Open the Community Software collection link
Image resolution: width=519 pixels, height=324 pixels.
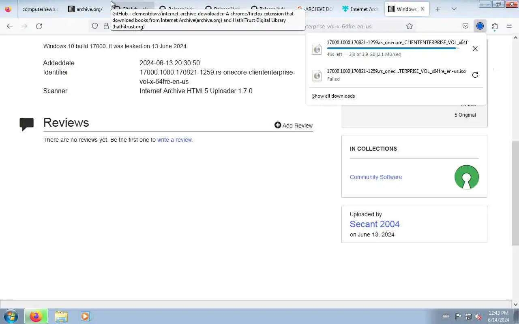click(376, 177)
